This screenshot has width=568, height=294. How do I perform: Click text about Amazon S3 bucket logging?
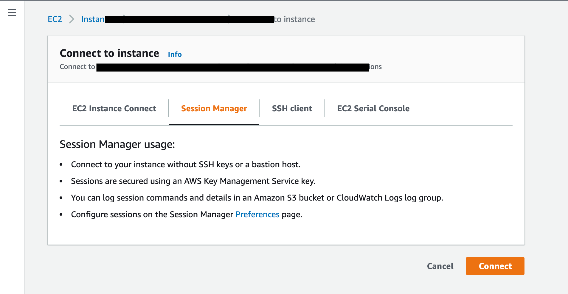pyautogui.click(x=257, y=198)
